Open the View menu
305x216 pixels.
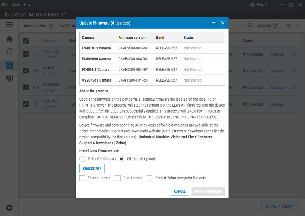pos(16,5)
